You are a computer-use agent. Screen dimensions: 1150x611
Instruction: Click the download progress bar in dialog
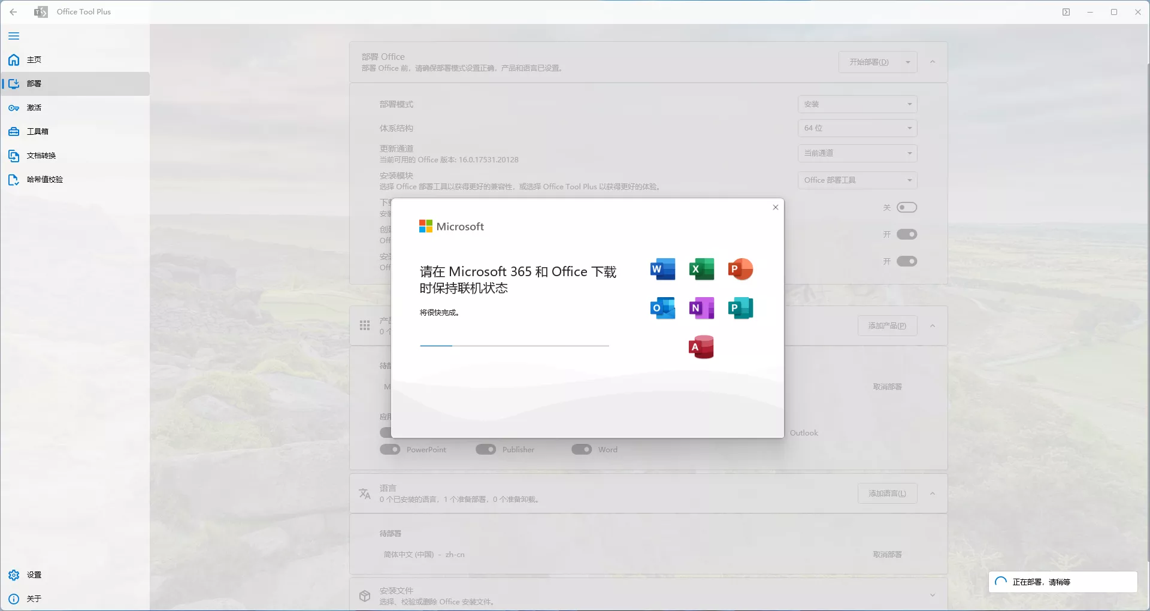514,346
